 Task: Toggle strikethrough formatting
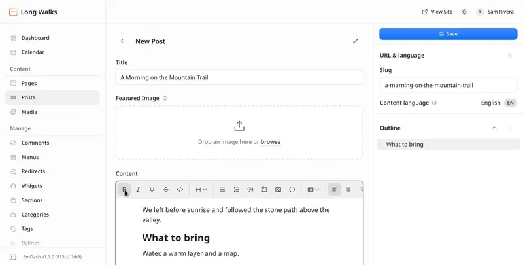coord(166,190)
